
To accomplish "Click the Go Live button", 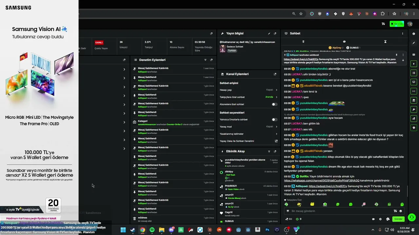I will (x=397, y=24).
